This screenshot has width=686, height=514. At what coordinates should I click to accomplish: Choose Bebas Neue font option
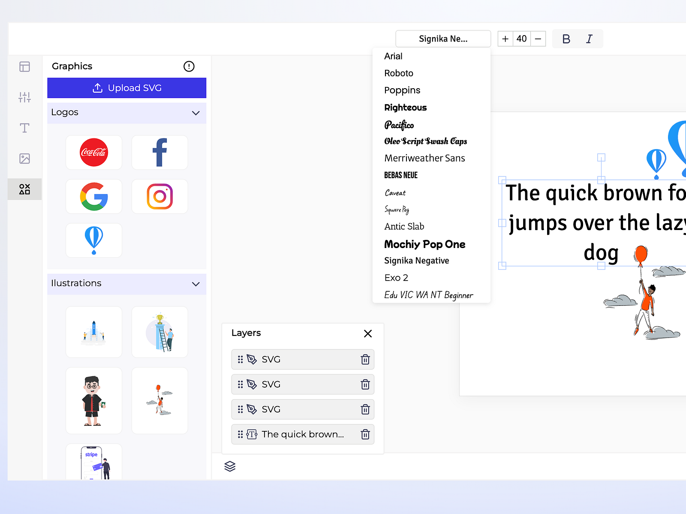(401, 175)
